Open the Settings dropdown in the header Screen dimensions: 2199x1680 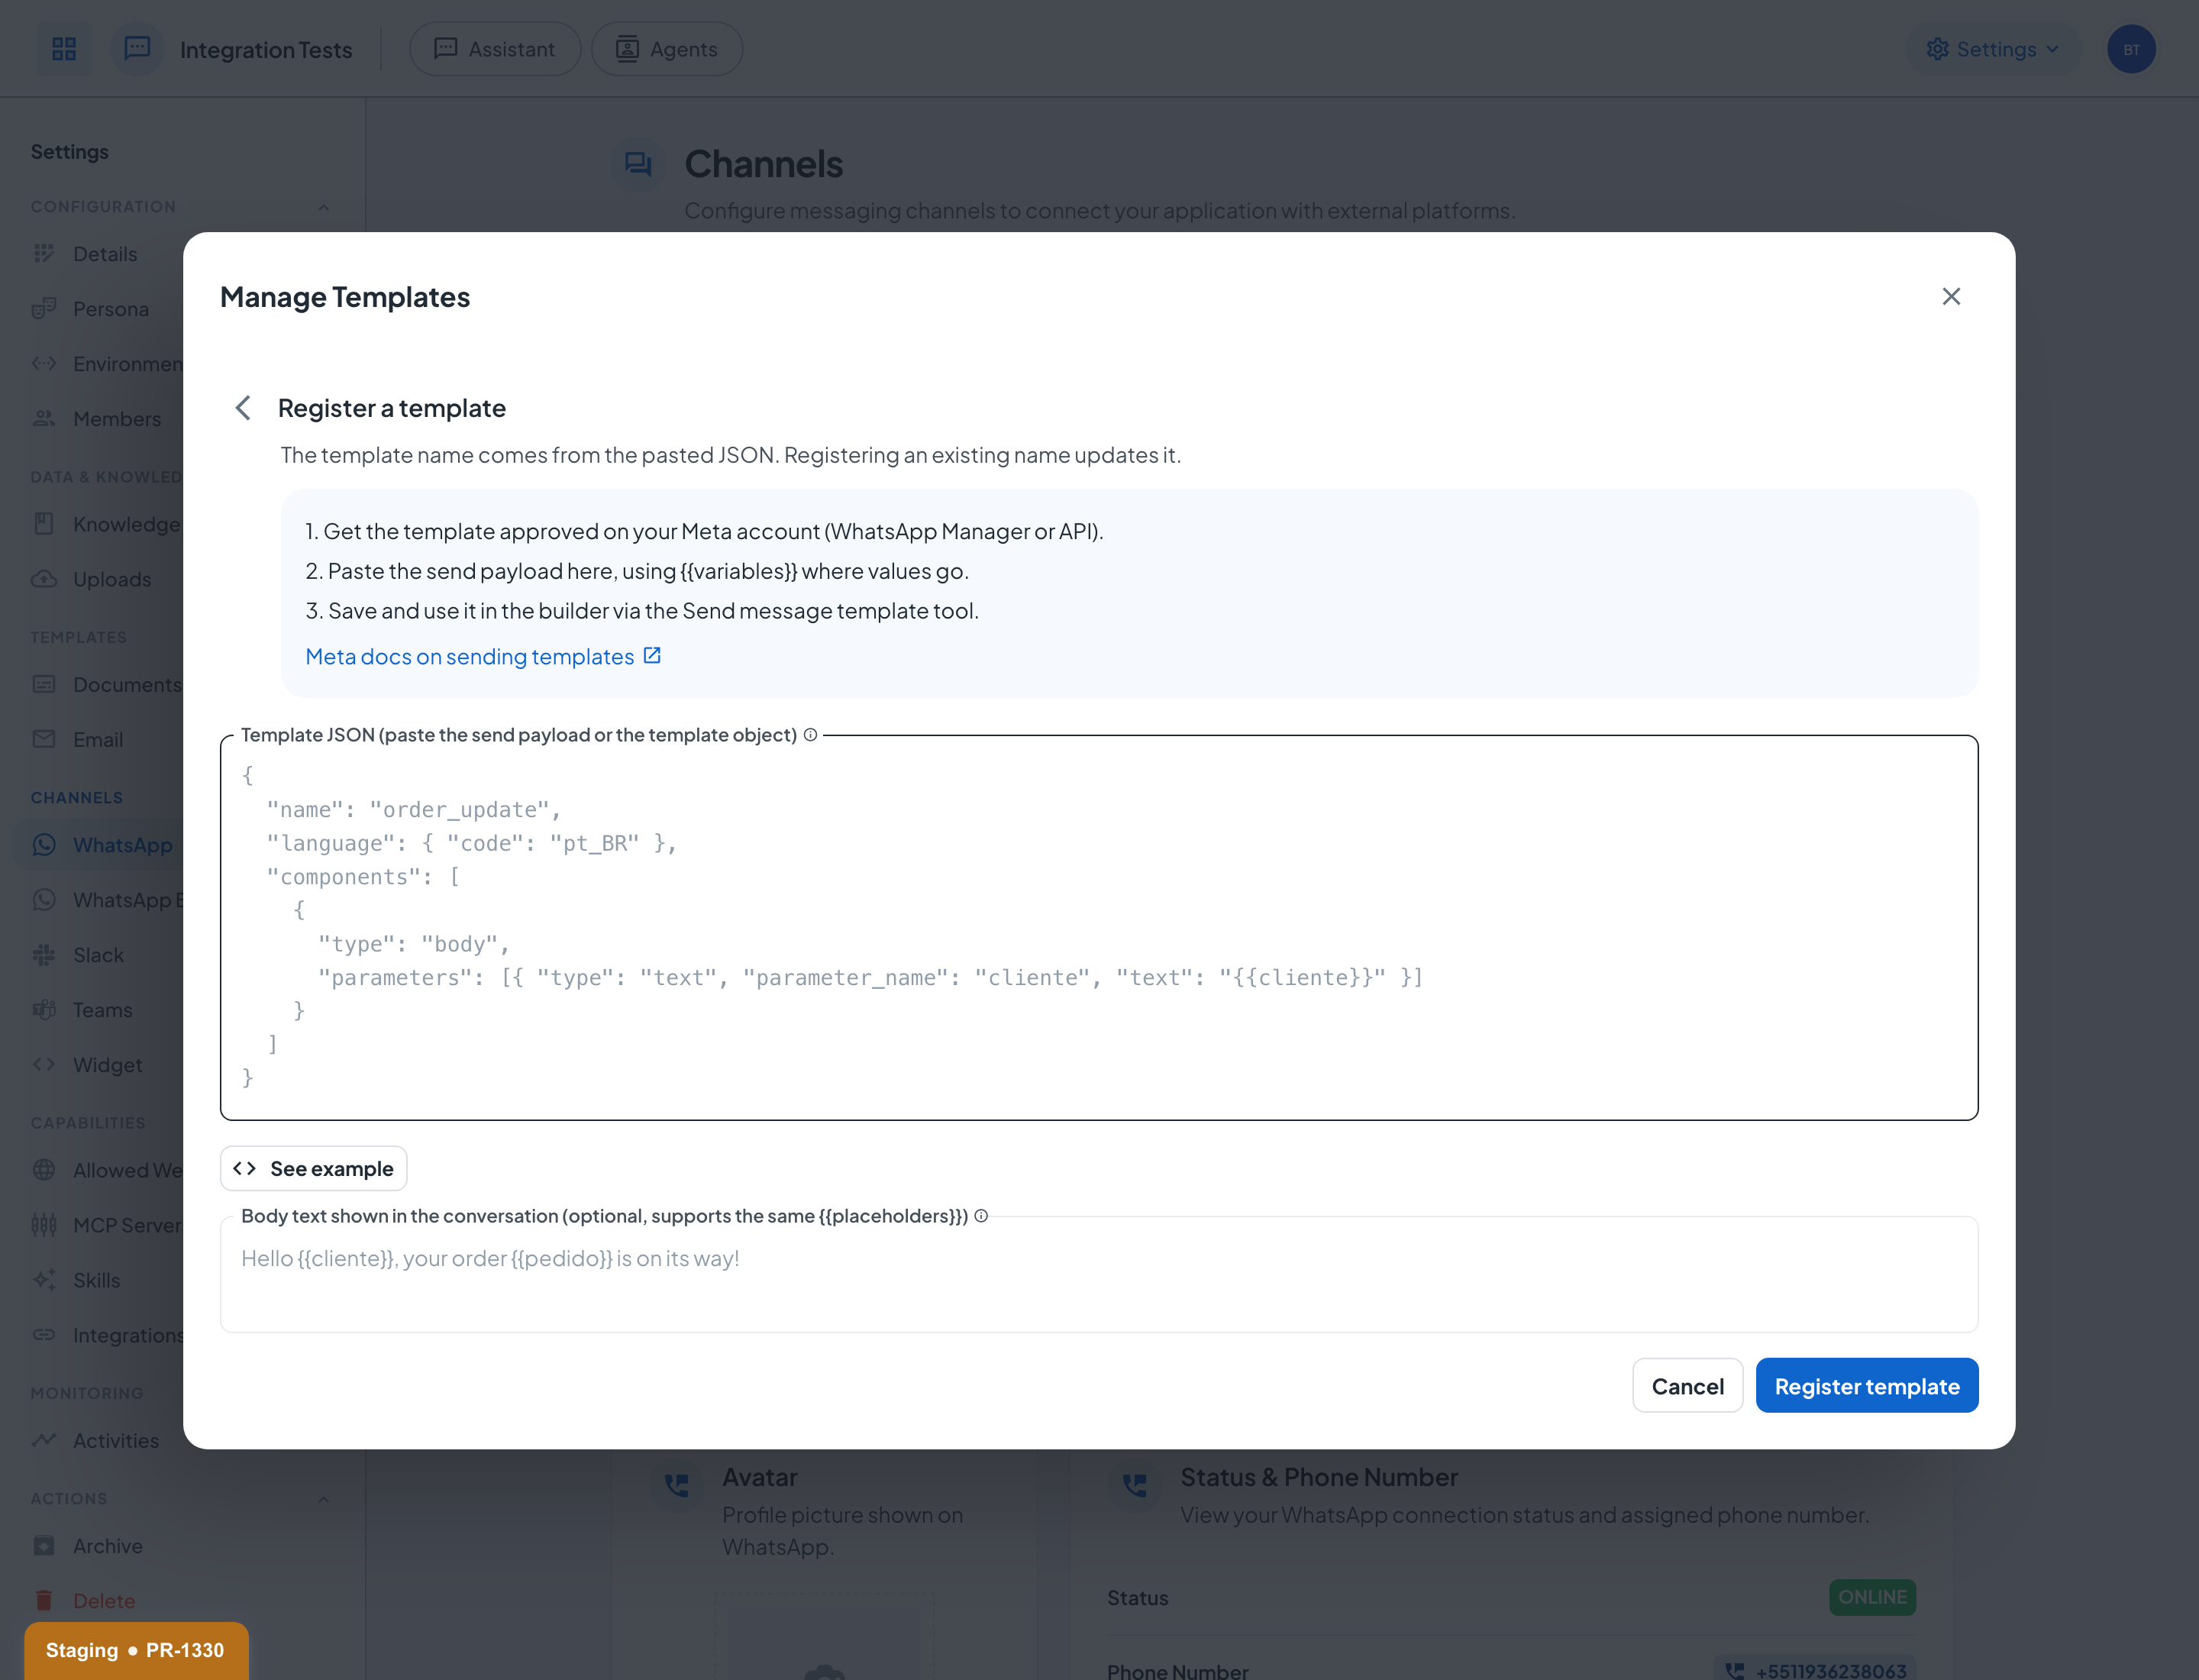1993,49
